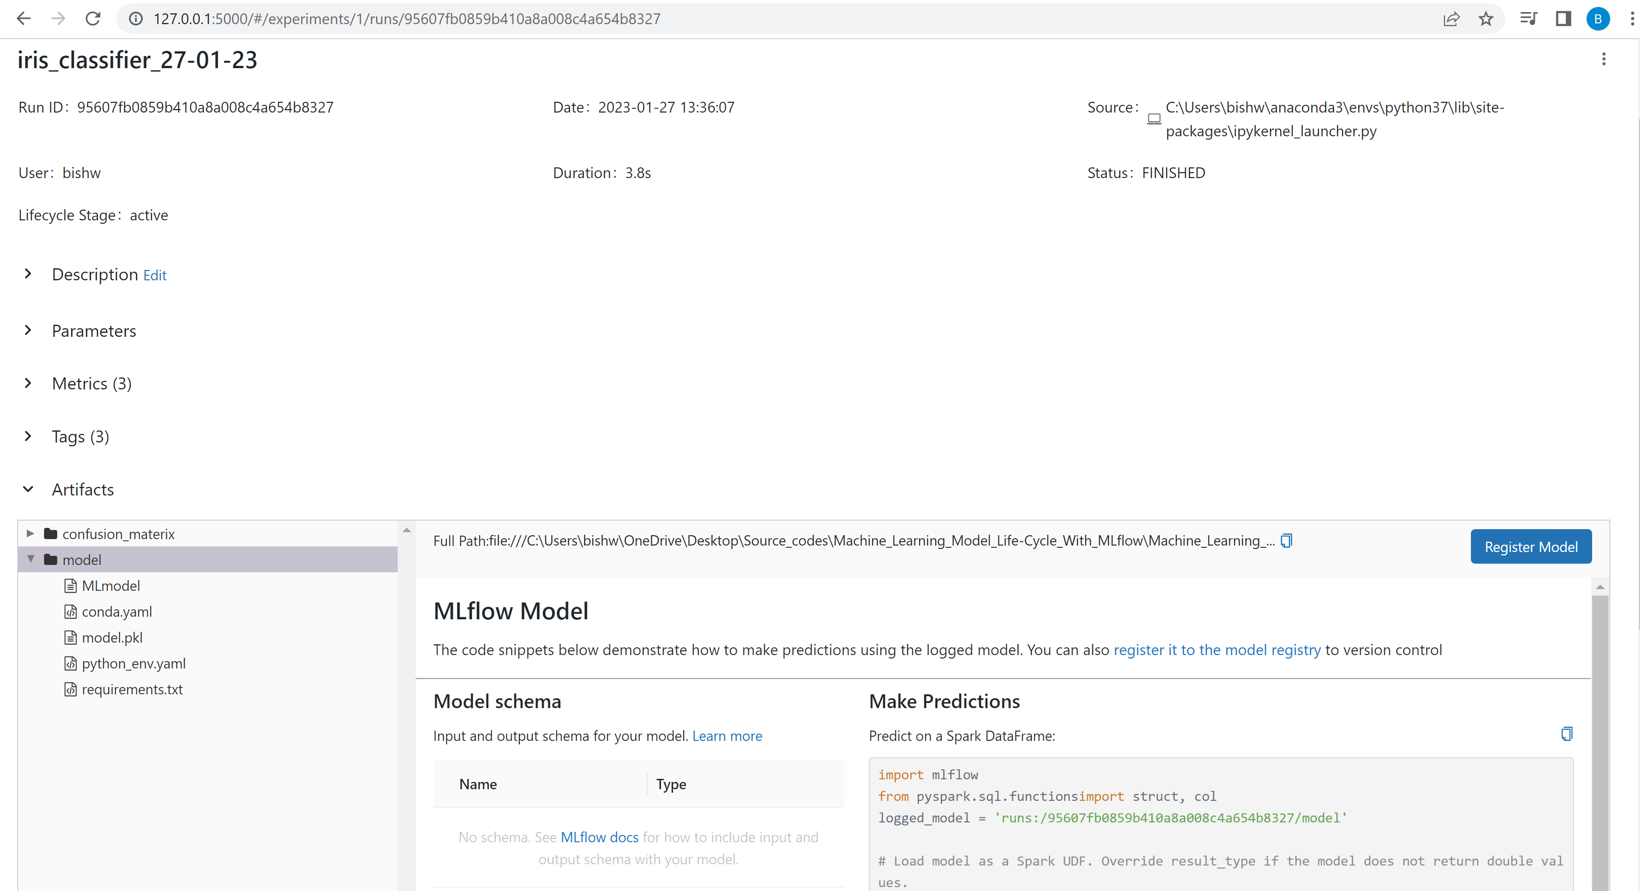1640x891 pixels.
Task: Click the Register Model button
Action: (x=1530, y=546)
